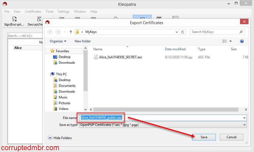Click the Sign/Encrypt toolbar icon

coord(14,21)
